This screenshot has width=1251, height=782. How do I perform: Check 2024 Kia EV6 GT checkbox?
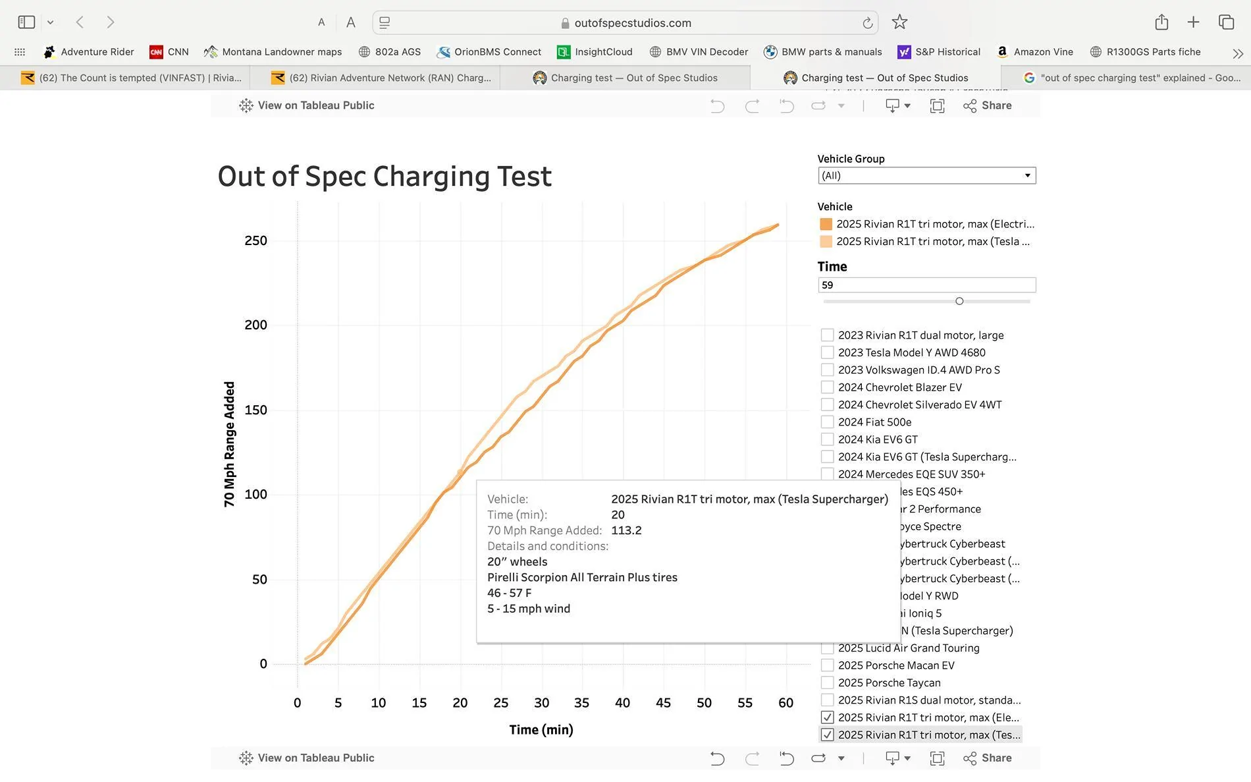pyautogui.click(x=828, y=439)
